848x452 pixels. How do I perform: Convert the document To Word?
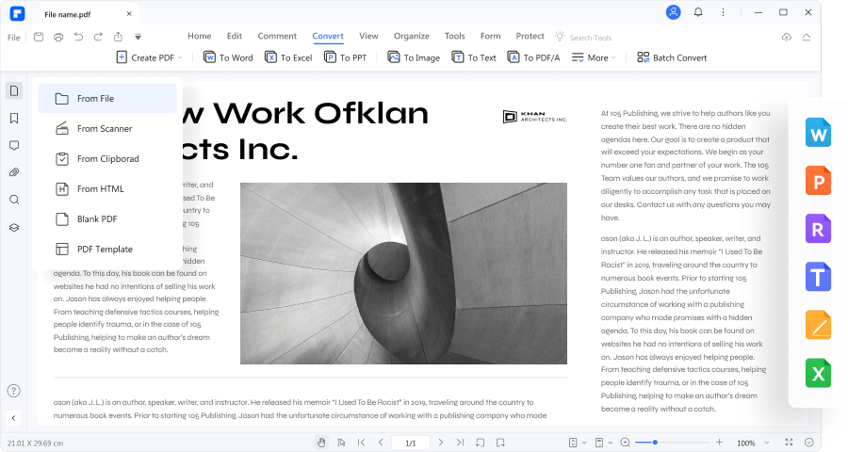point(228,57)
